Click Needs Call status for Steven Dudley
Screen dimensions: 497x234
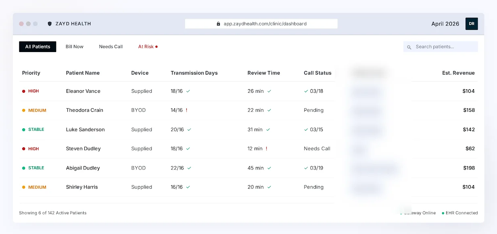click(x=317, y=148)
